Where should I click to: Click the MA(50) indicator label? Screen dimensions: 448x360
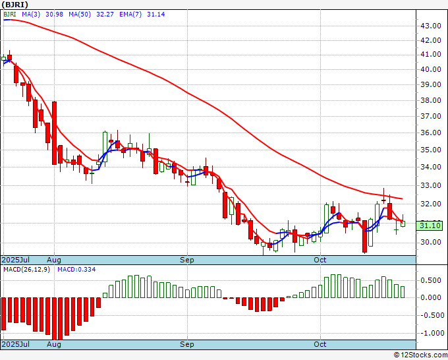pyautogui.click(x=80, y=15)
